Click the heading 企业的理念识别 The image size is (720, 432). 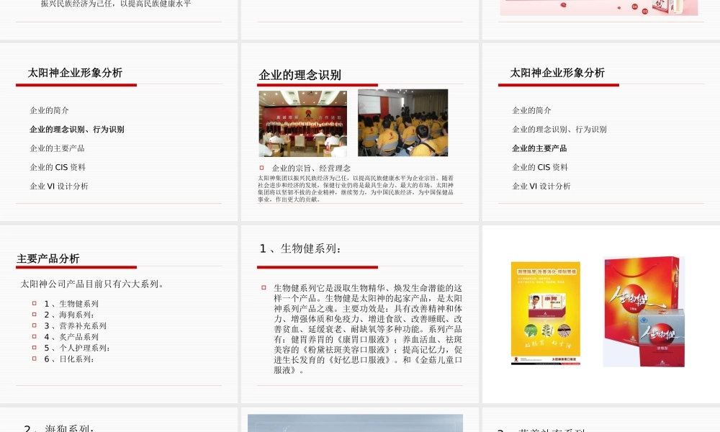pos(300,75)
